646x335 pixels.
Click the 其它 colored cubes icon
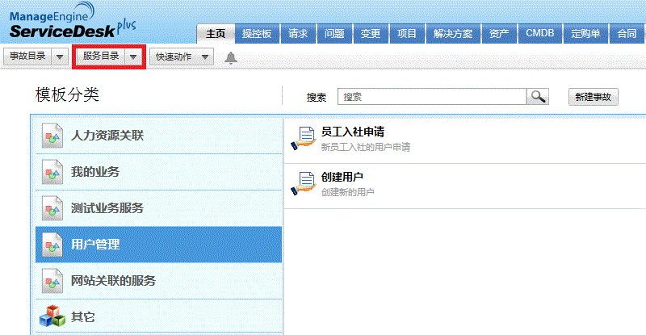52,316
